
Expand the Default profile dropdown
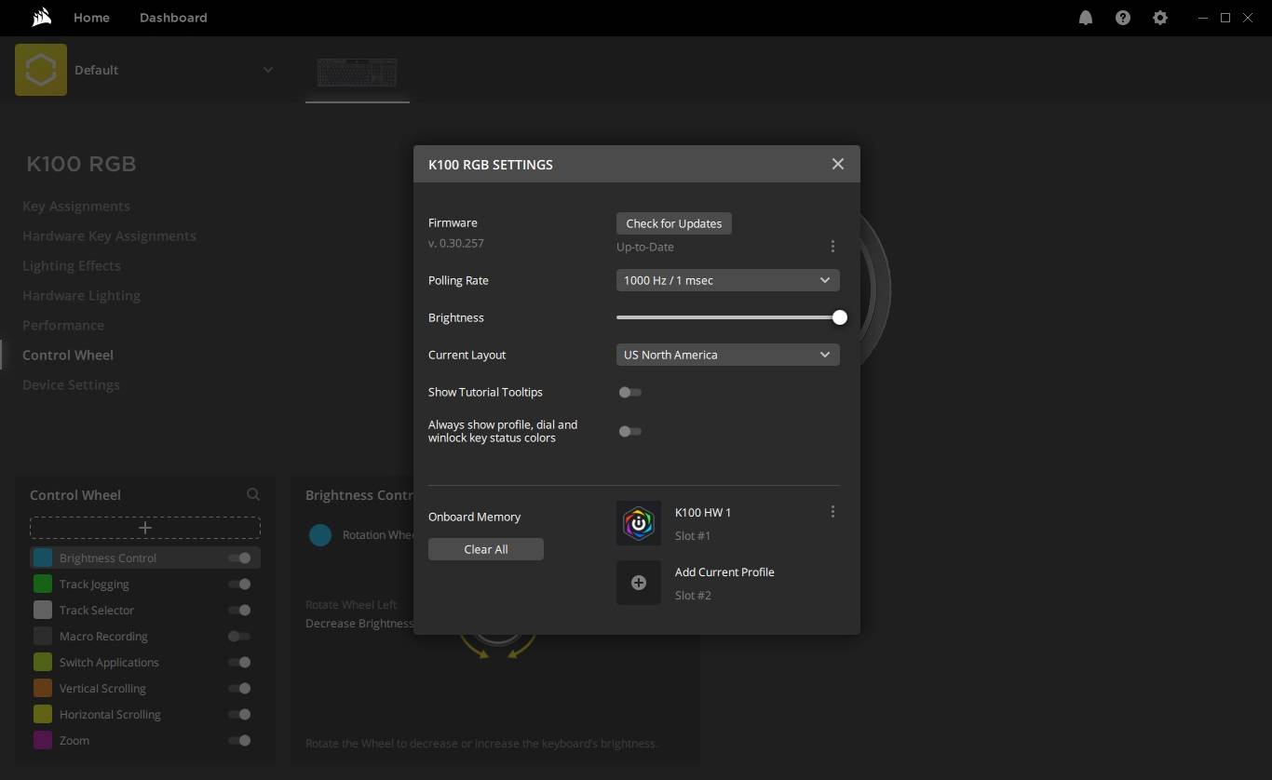[x=268, y=70]
